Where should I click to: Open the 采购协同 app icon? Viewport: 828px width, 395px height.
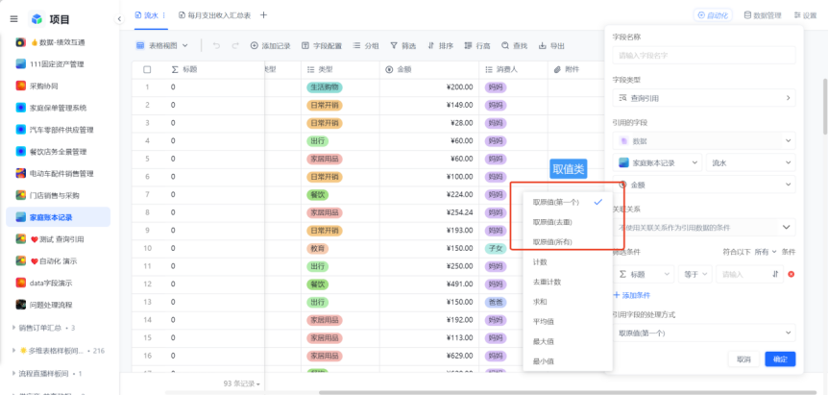20,86
